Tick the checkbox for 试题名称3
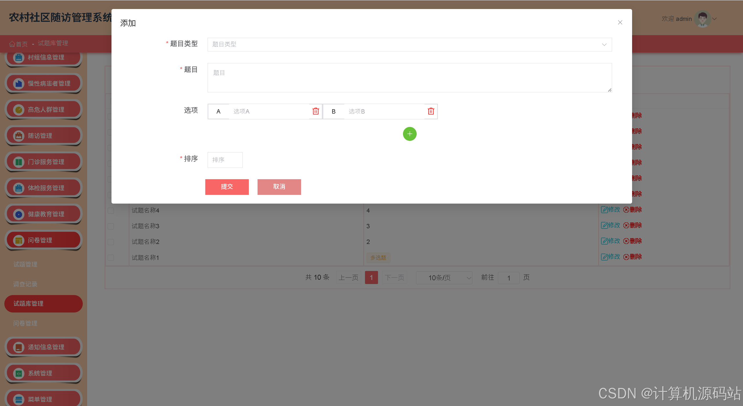This screenshot has height=406, width=743. [111, 226]
